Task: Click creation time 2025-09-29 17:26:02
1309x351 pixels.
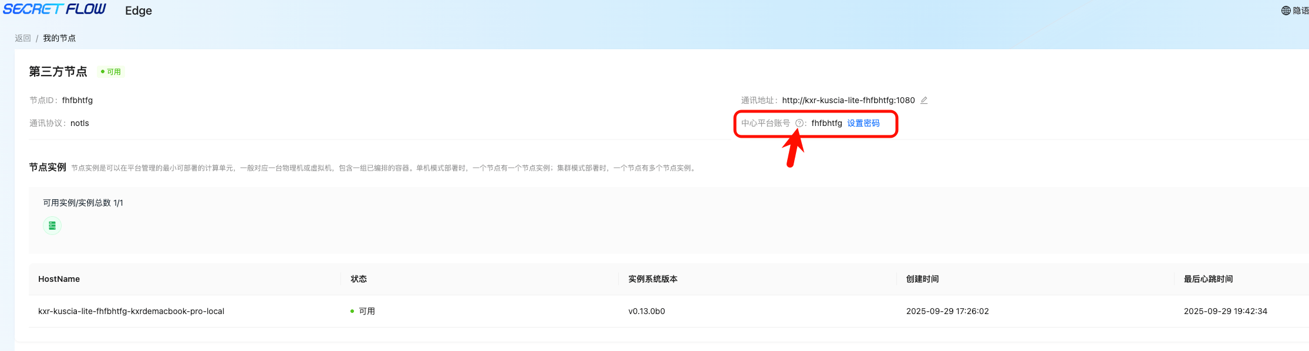Action: [x=947, y=311]
